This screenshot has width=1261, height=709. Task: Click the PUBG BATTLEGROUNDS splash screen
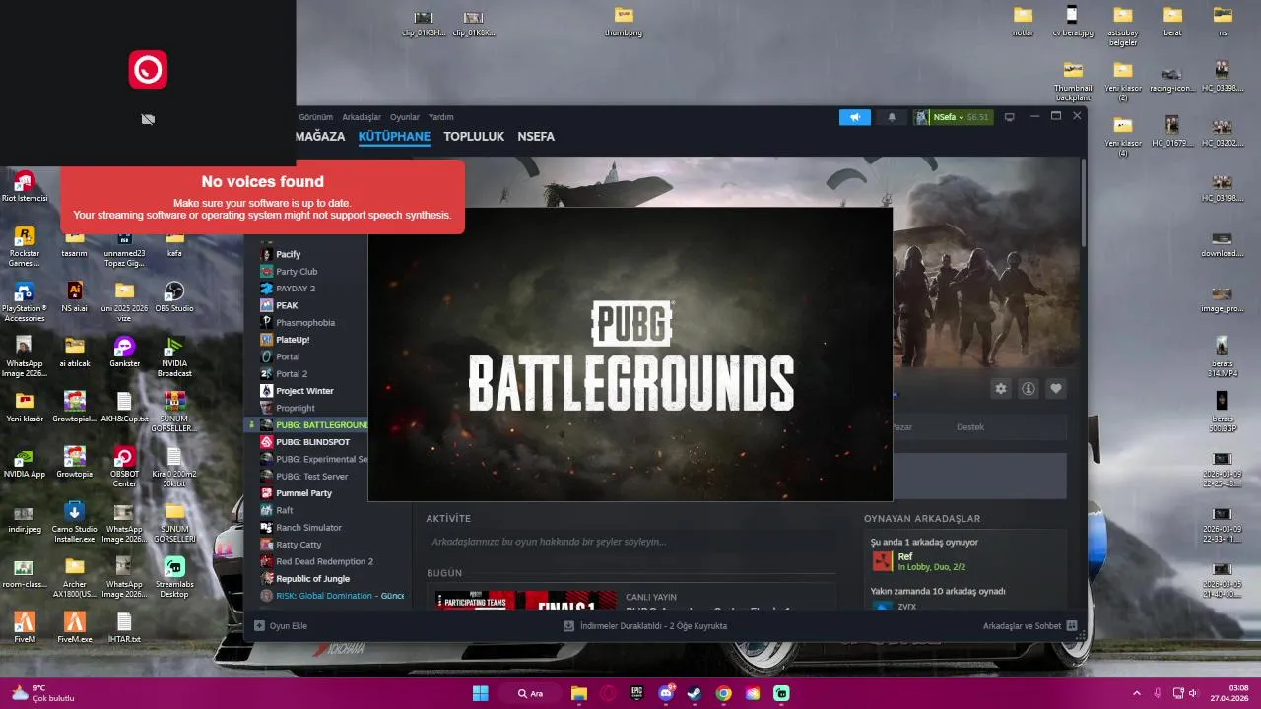630,354
